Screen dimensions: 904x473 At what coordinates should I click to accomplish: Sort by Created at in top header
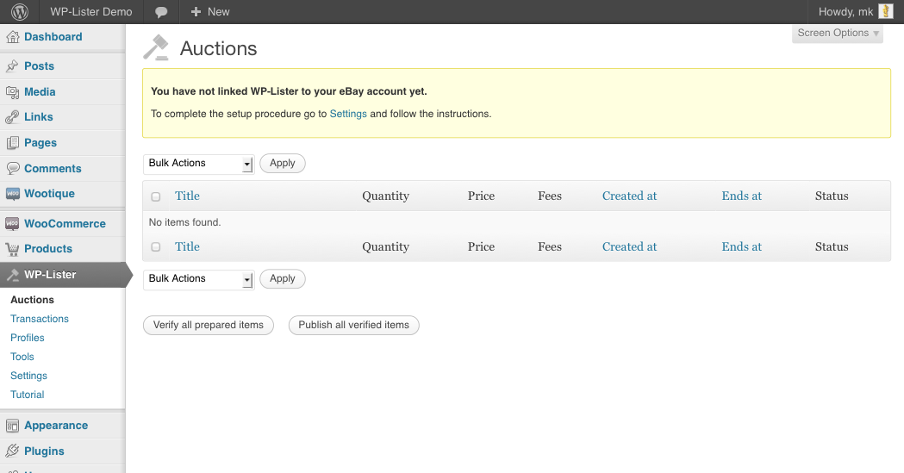pos(630,196)
